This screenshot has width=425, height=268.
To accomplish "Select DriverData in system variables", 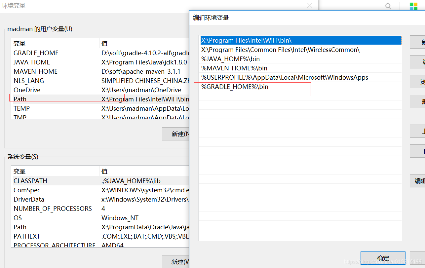I will [x=29, y=199].
